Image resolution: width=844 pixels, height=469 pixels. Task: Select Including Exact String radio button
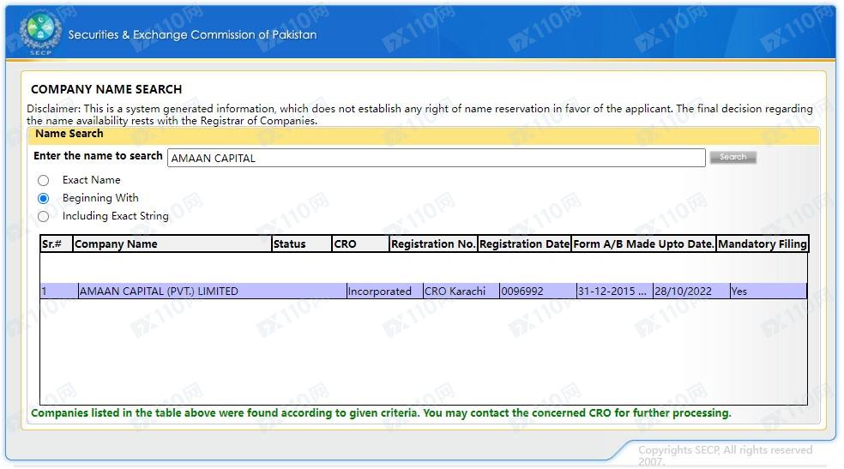tap(44, 217)
